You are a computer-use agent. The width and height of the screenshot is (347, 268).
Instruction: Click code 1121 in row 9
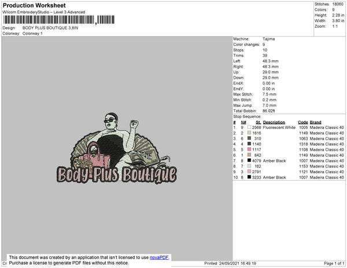point(304,172)
